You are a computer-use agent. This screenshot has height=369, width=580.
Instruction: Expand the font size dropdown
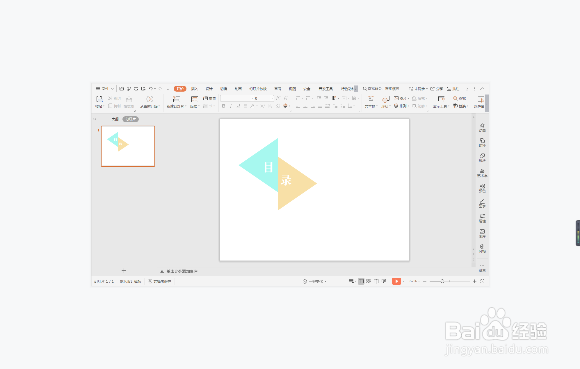coord(272,98)
